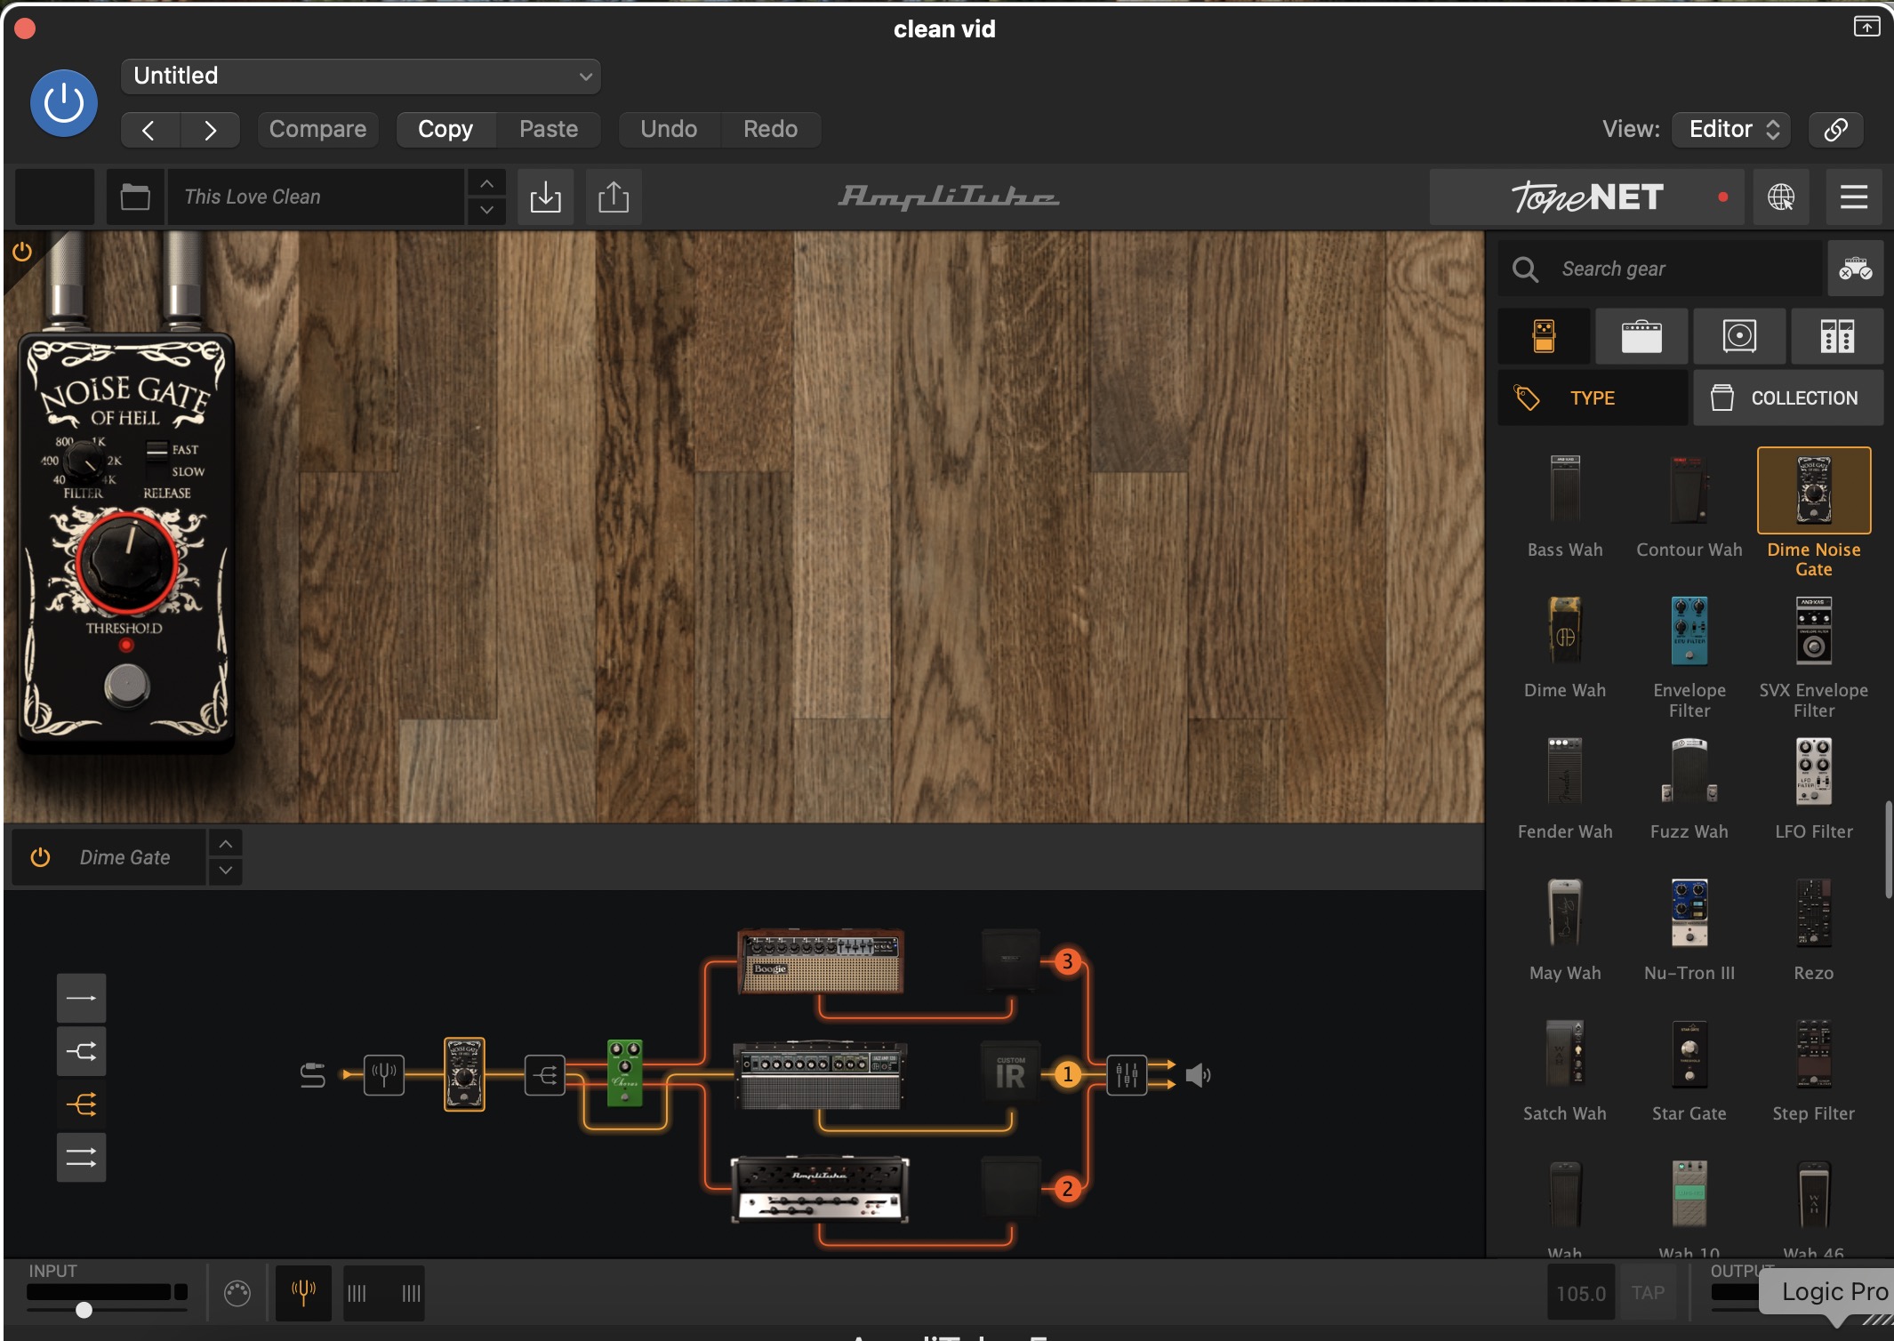Viewport: 1894px width, 1341px height.
Task: Click the Search gear field
Action: pos(1660,269)
